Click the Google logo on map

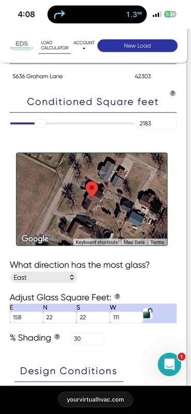(x=35, y=239)
